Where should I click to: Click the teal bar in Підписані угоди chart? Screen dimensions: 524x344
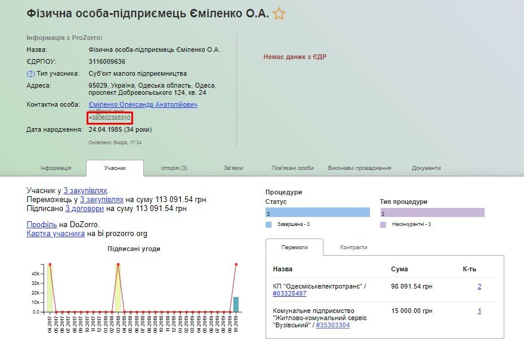pyautogui.click(x=236, y=304)
